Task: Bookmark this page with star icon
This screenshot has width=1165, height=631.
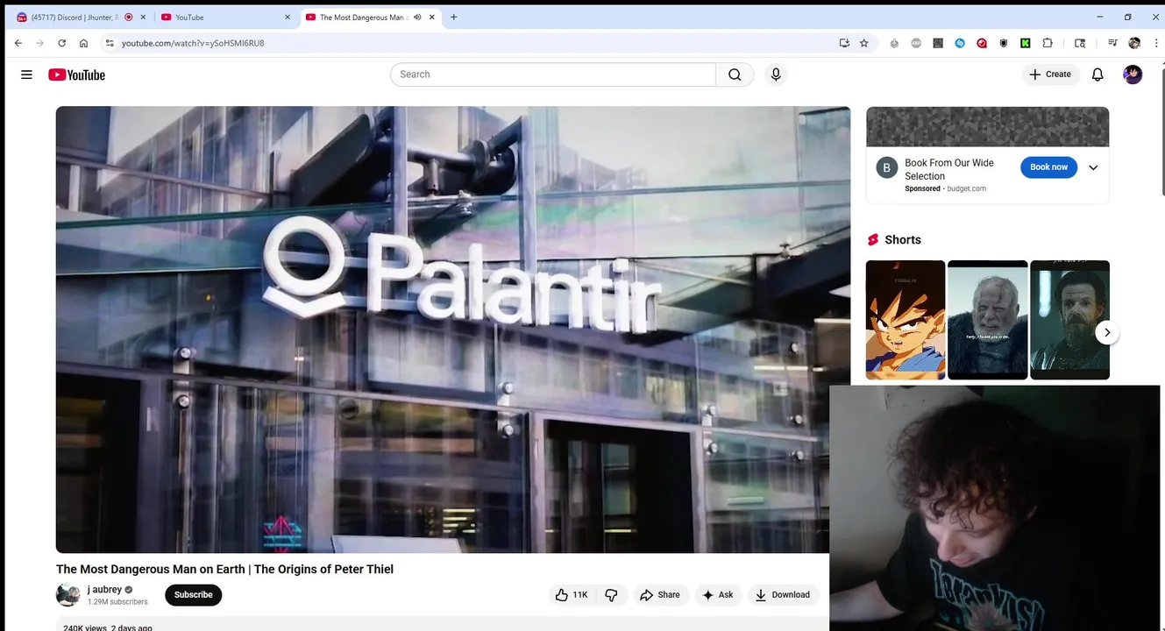Action: coord(864,43)
